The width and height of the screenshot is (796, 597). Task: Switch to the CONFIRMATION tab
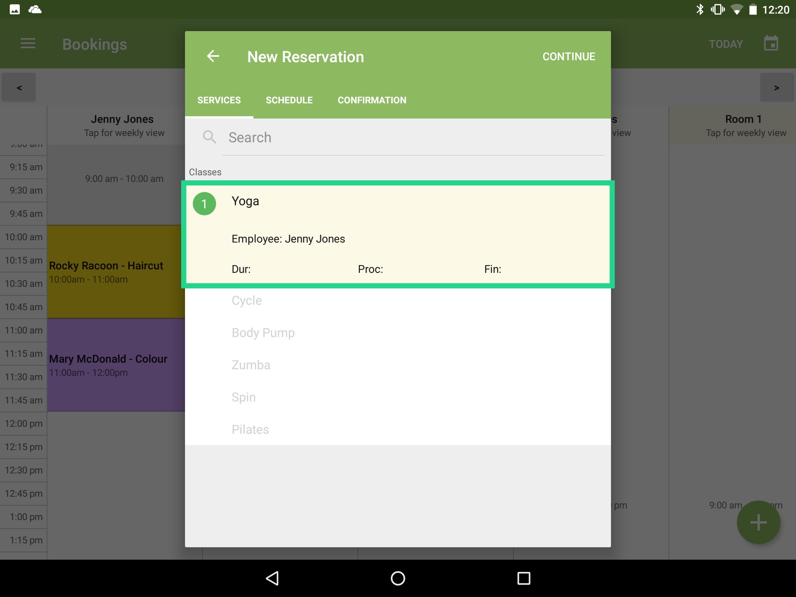[372, 100]
